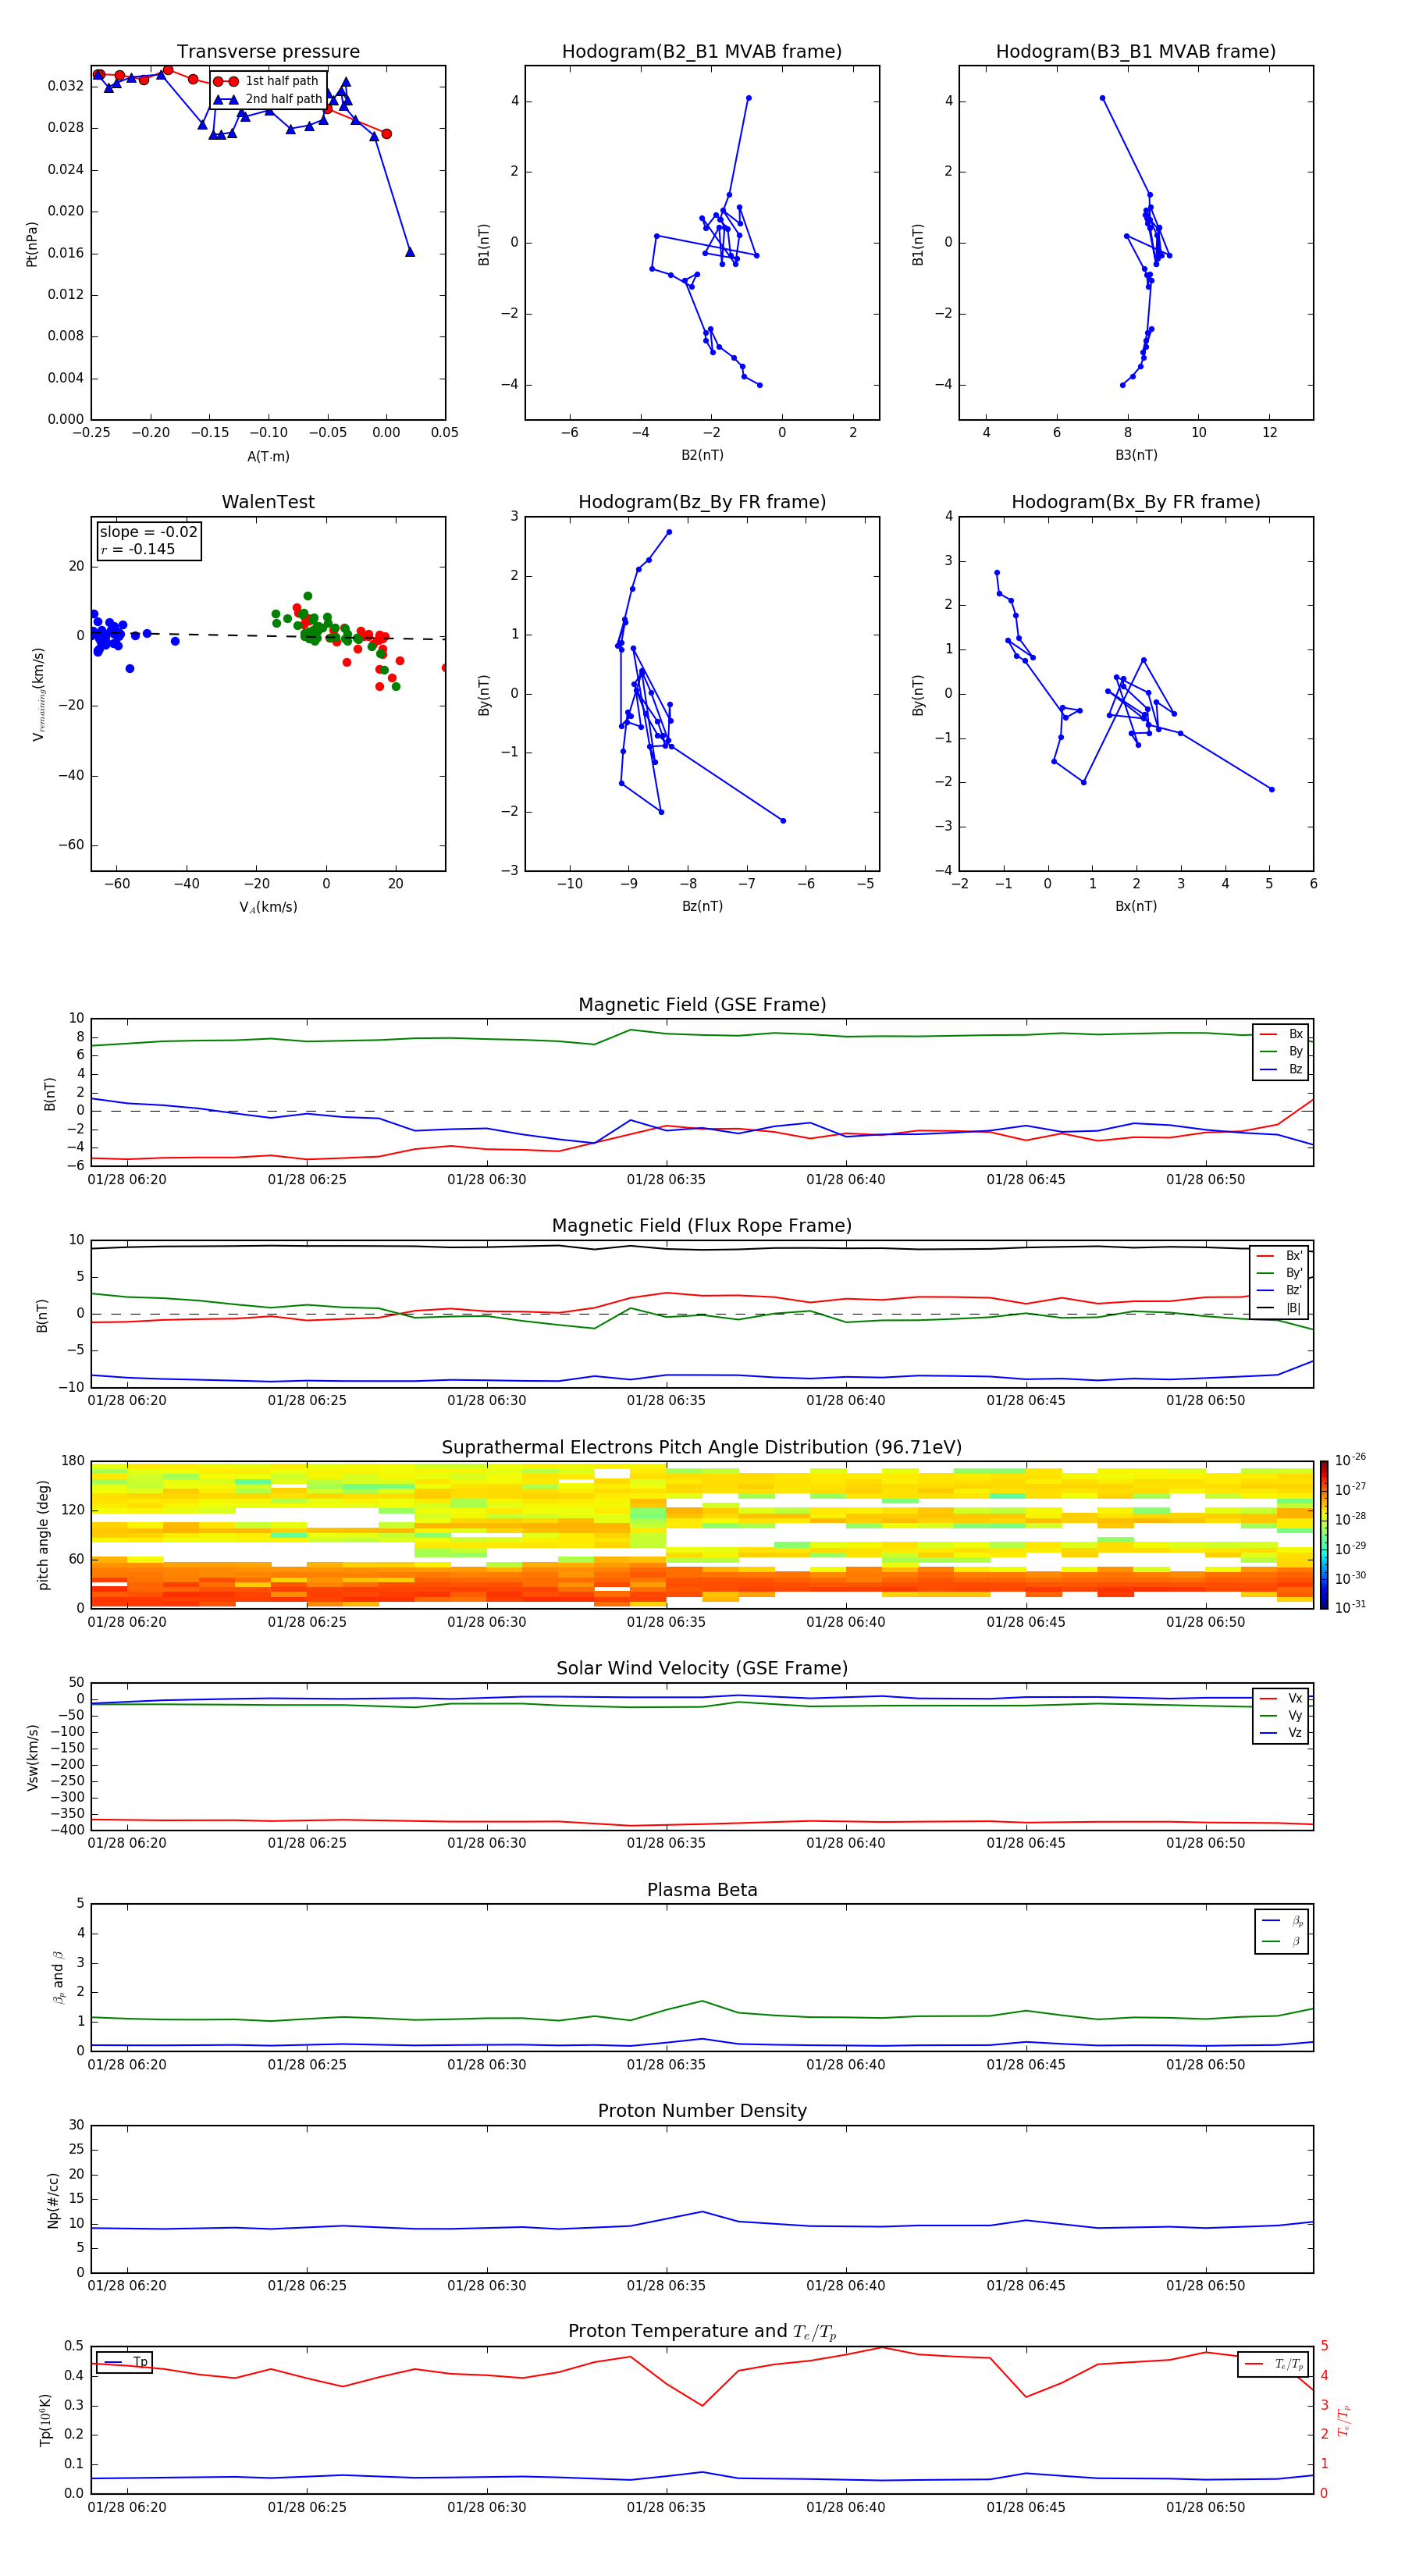The height and width of the screenshot is (2576, 1405).
Task: Click the 'V_remaining(km/s)' y-axis label
Action: point(38,694)
